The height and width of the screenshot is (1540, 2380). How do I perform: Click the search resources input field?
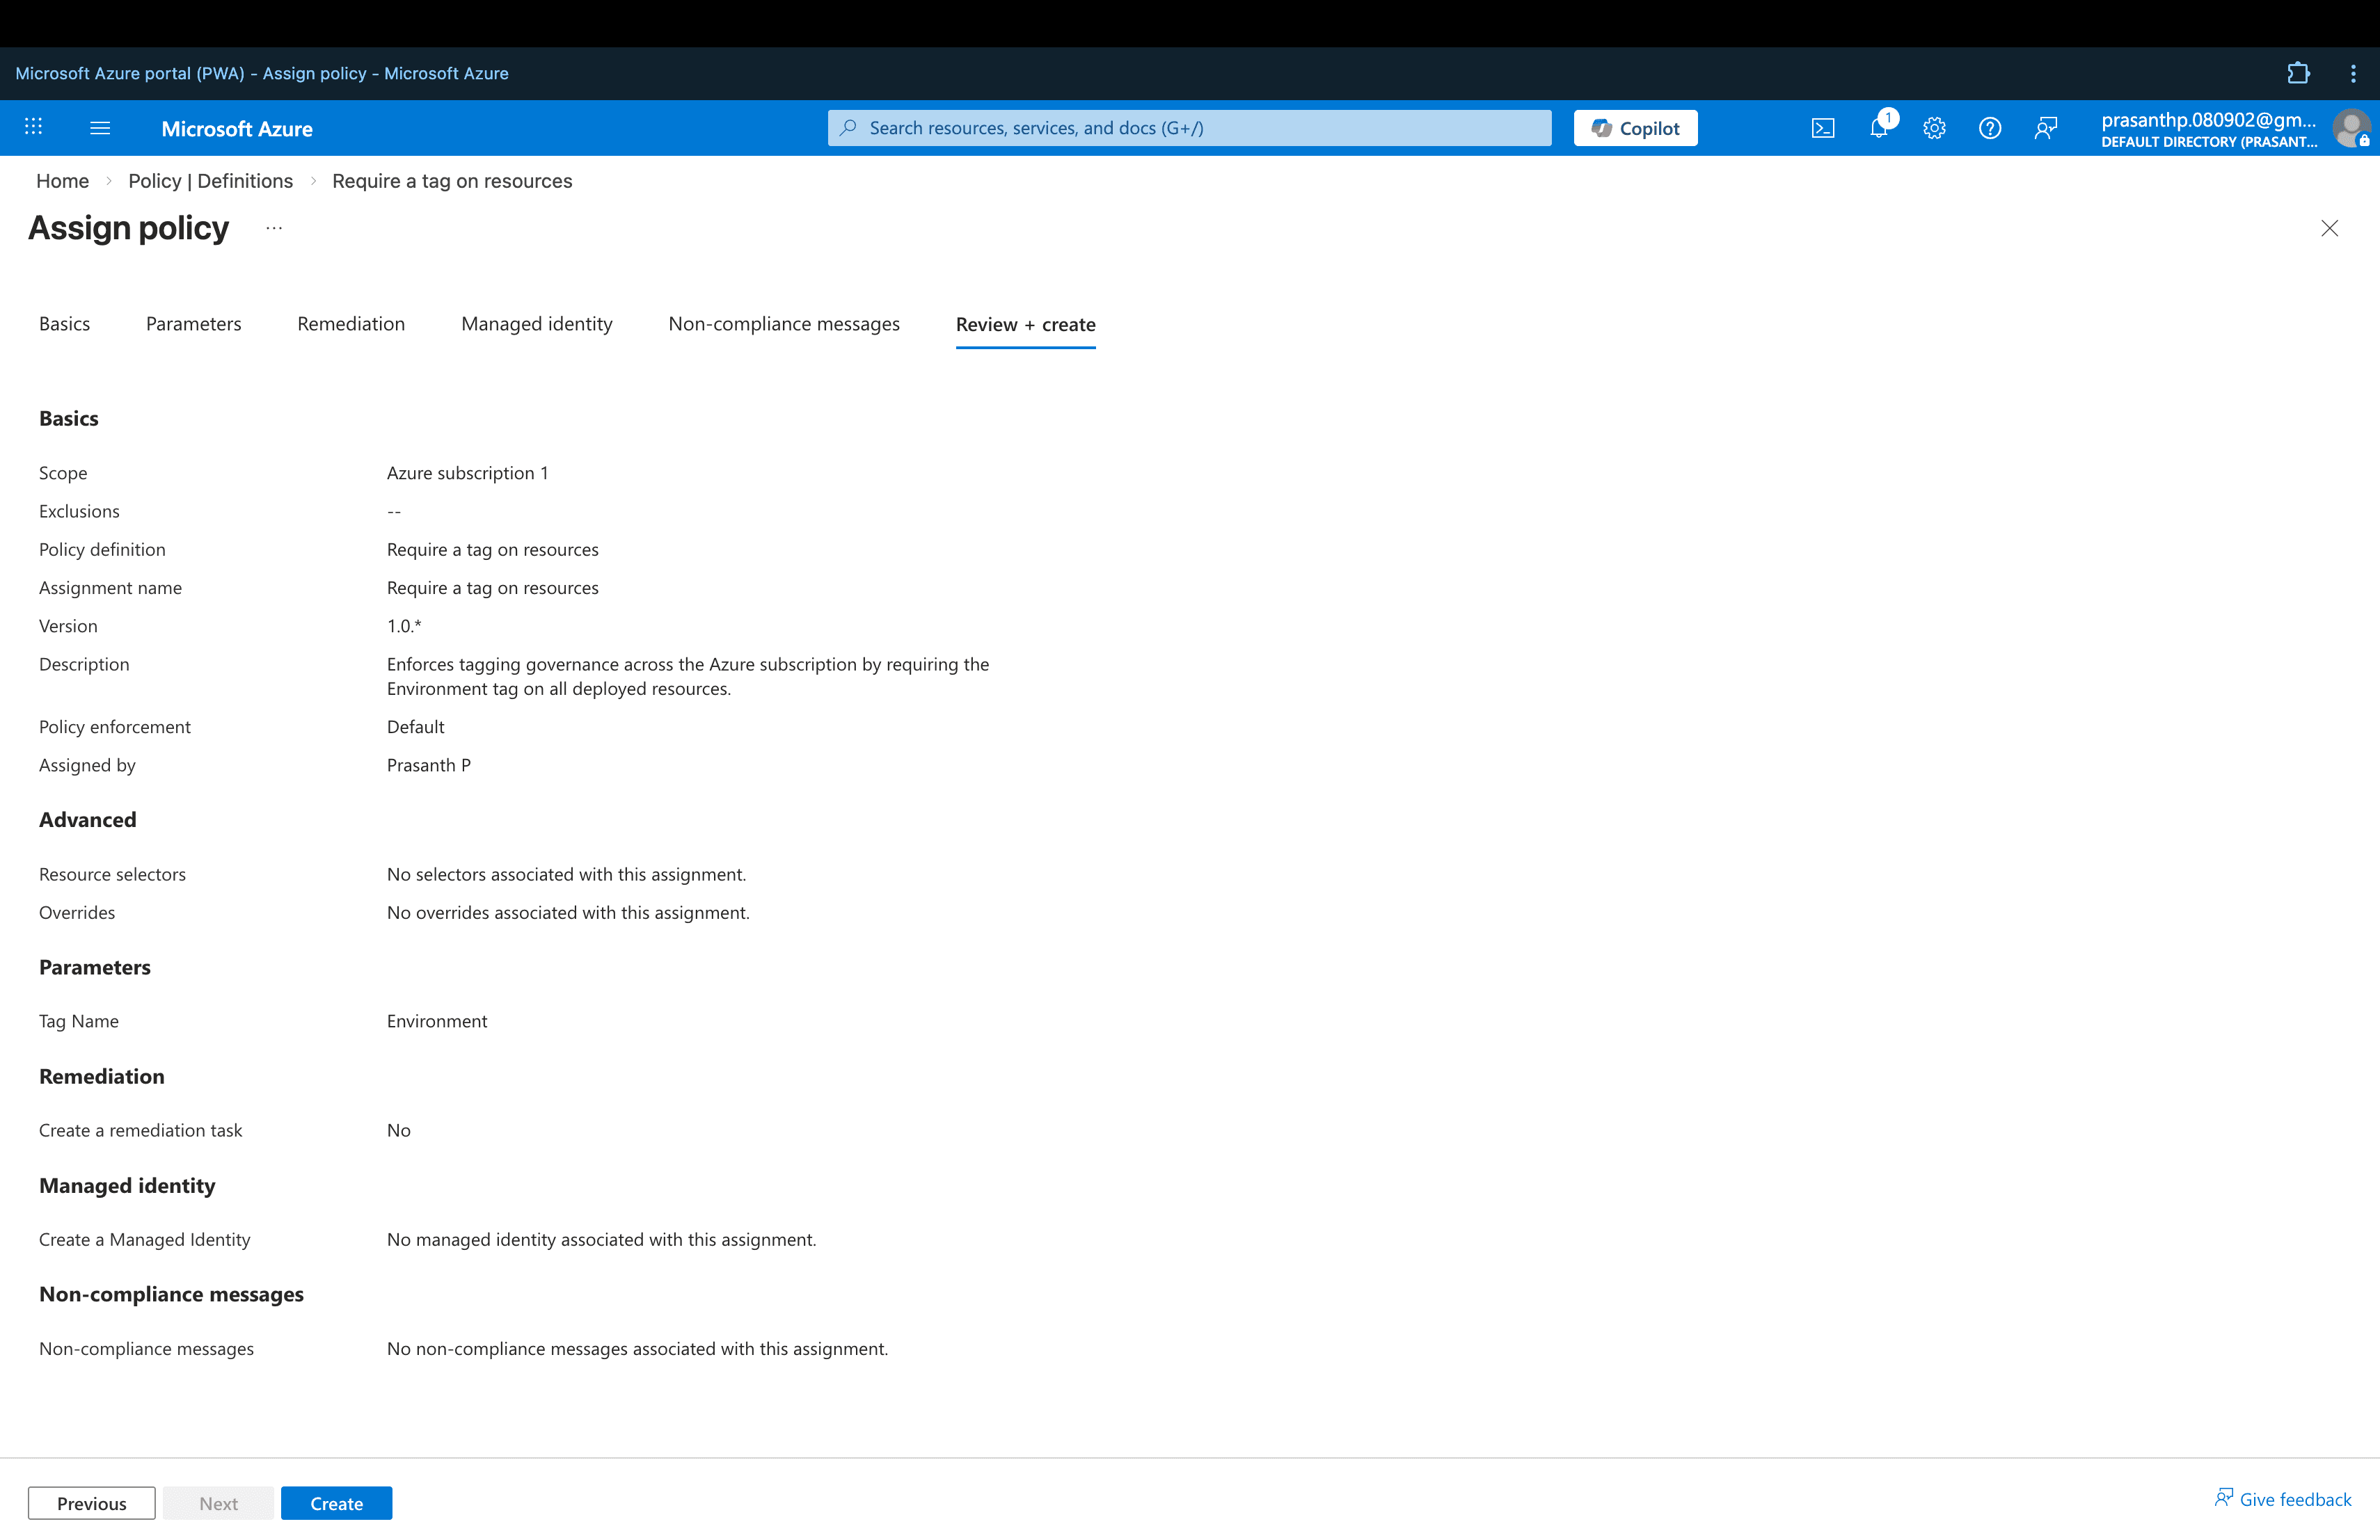(x=1189, y=127)
